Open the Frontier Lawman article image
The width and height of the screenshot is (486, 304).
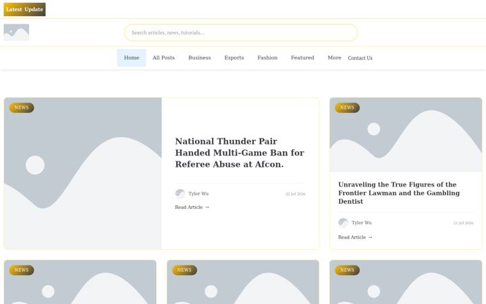[x=406, y=134]
